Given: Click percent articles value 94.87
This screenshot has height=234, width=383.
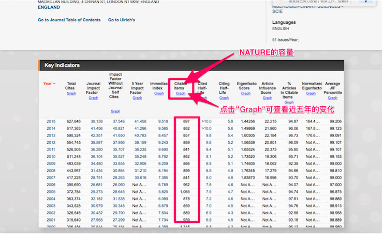Looking at the screenshot, I should point(293,121).
